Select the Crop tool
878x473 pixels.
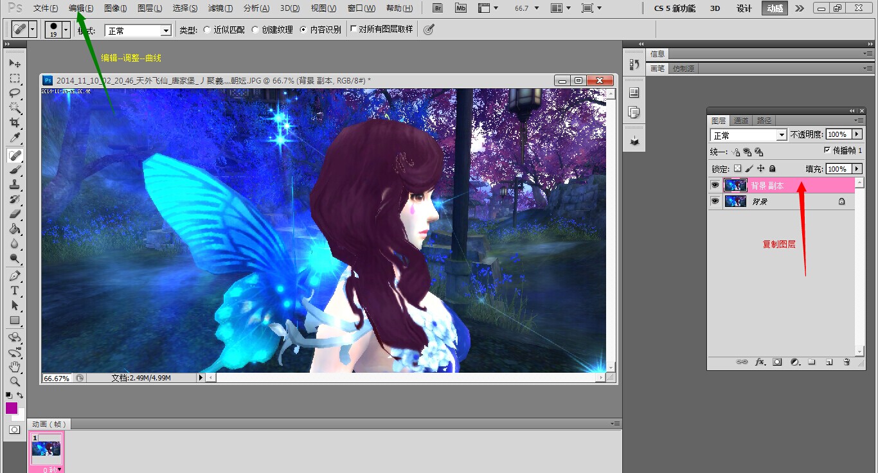pyautogui.click(x=15, y=123)
